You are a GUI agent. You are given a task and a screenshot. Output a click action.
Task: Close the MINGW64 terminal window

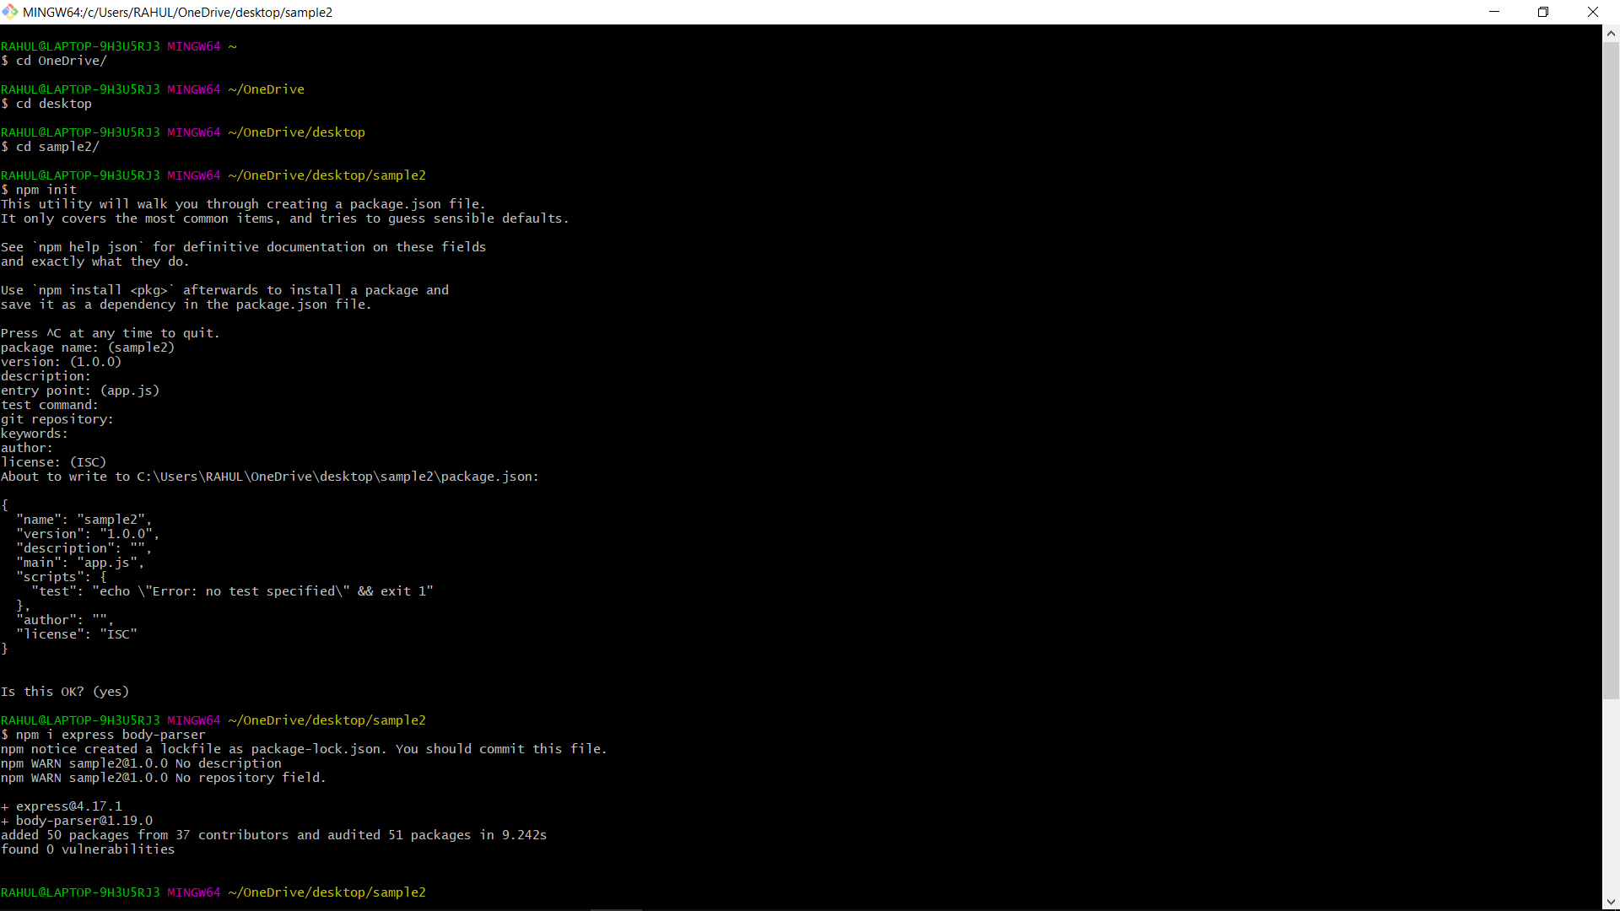point(1593,12)
